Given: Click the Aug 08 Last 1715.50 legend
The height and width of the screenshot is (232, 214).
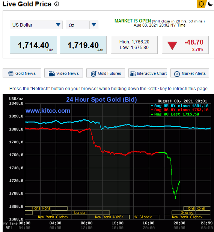Looking at the screenshot, I should (175, 114).
